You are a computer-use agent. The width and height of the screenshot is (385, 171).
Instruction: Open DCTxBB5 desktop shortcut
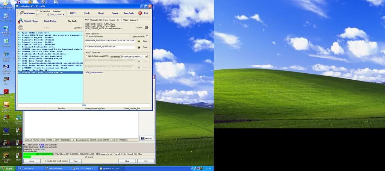6,144
